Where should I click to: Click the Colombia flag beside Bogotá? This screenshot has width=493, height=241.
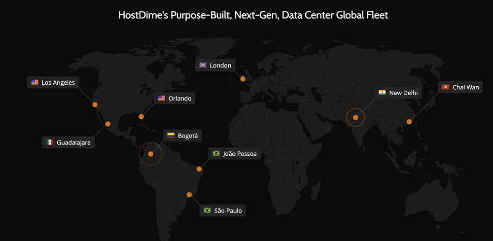click(x=171, y=136)
